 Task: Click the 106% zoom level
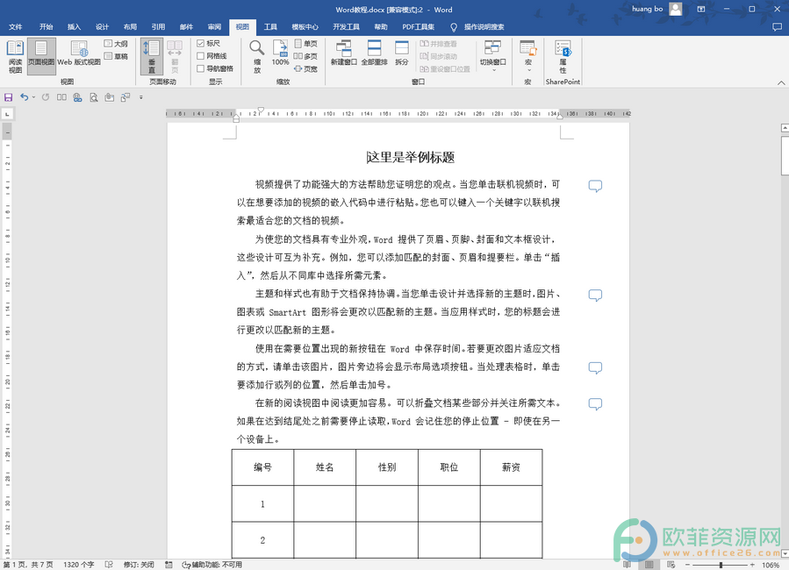click(771, 565)
